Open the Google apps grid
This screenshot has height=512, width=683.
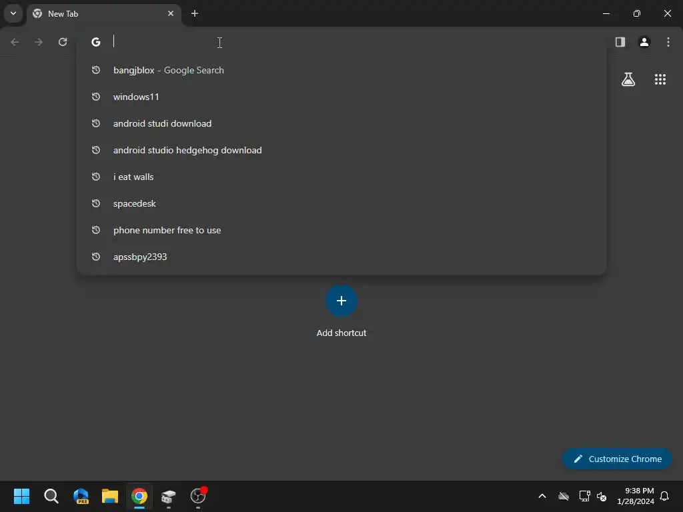pos(660,79)
